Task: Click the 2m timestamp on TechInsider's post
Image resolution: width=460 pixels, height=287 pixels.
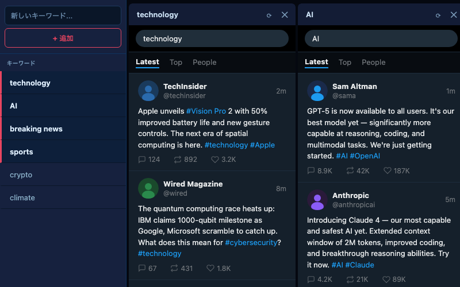Action: [281, 91]
